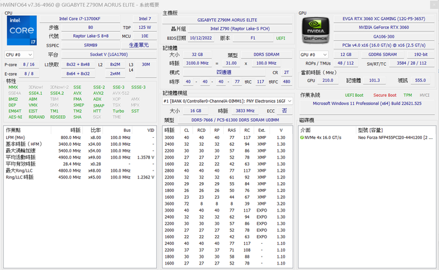Image resolution: width=439 pixels, height=270 pixels.
Task: Click the GDDR6 SDRAM memory type field
Action: [382, 55]
